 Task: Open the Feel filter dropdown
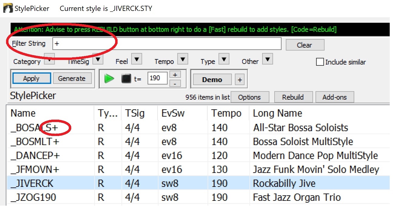(x=137, y=59)
